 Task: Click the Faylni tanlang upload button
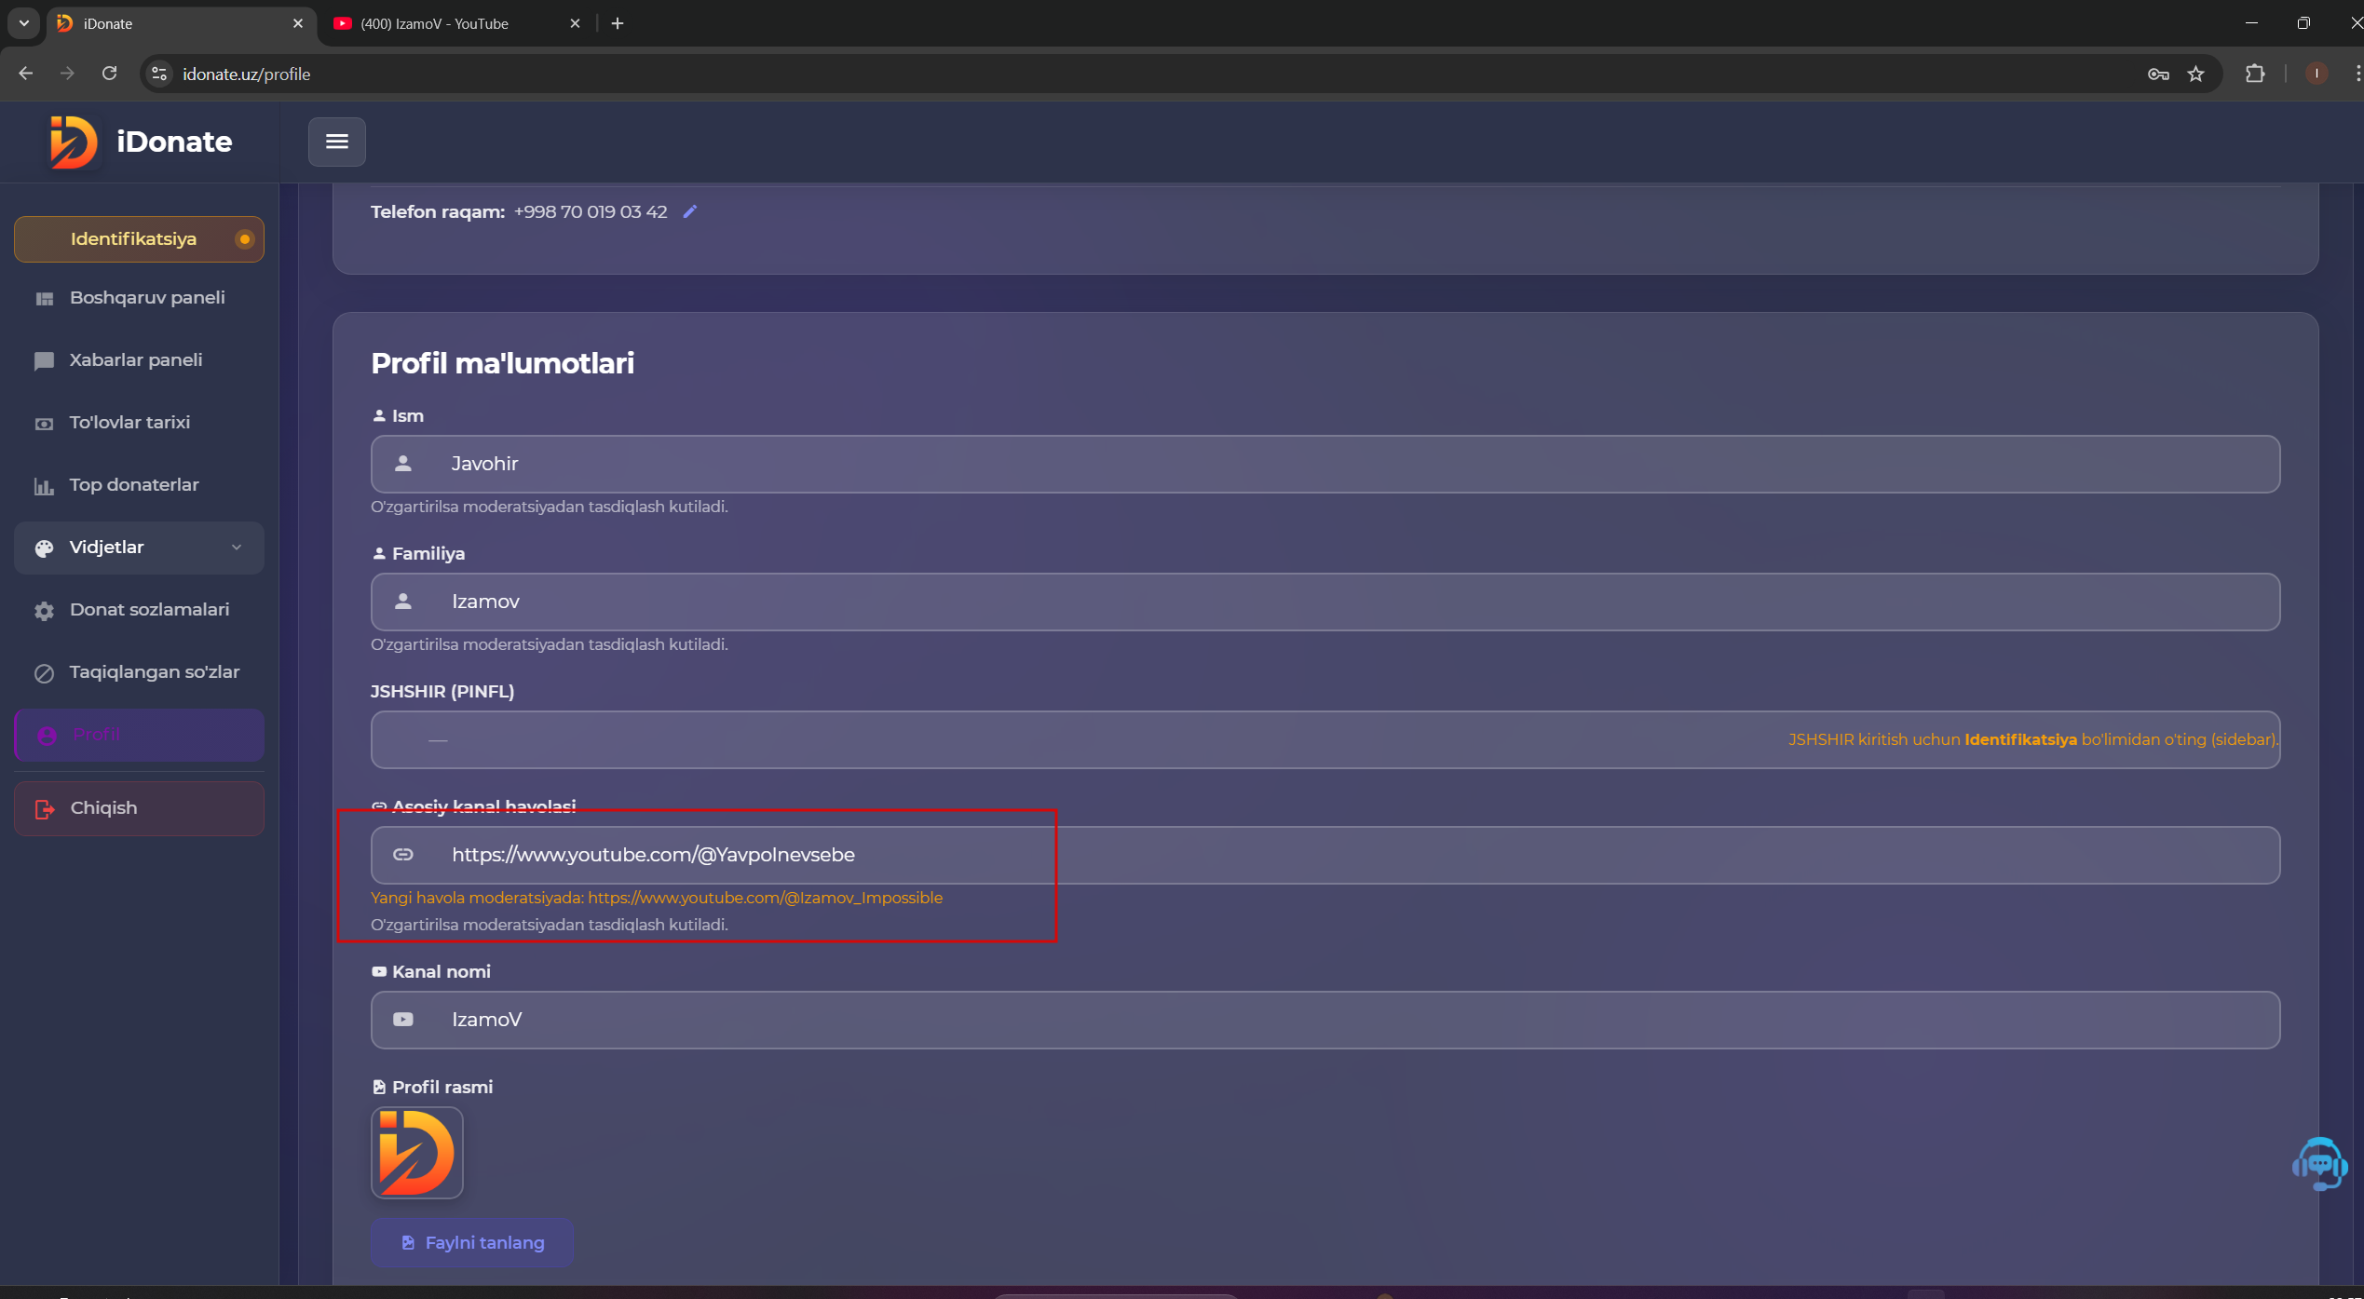472,1242
